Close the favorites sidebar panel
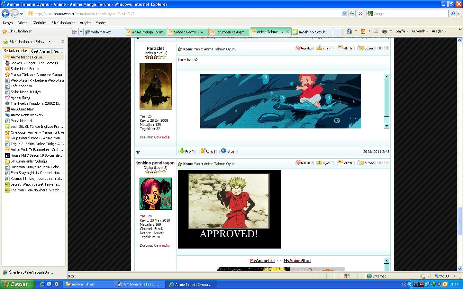 (x=63, y=41)
